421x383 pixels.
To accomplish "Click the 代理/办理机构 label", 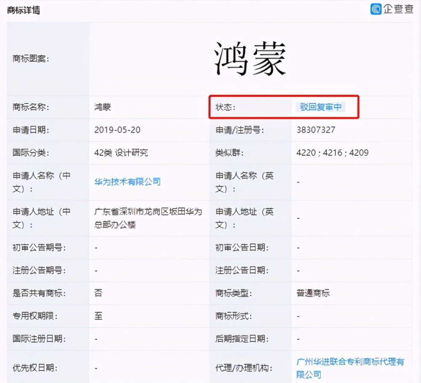I will point(243,368).
